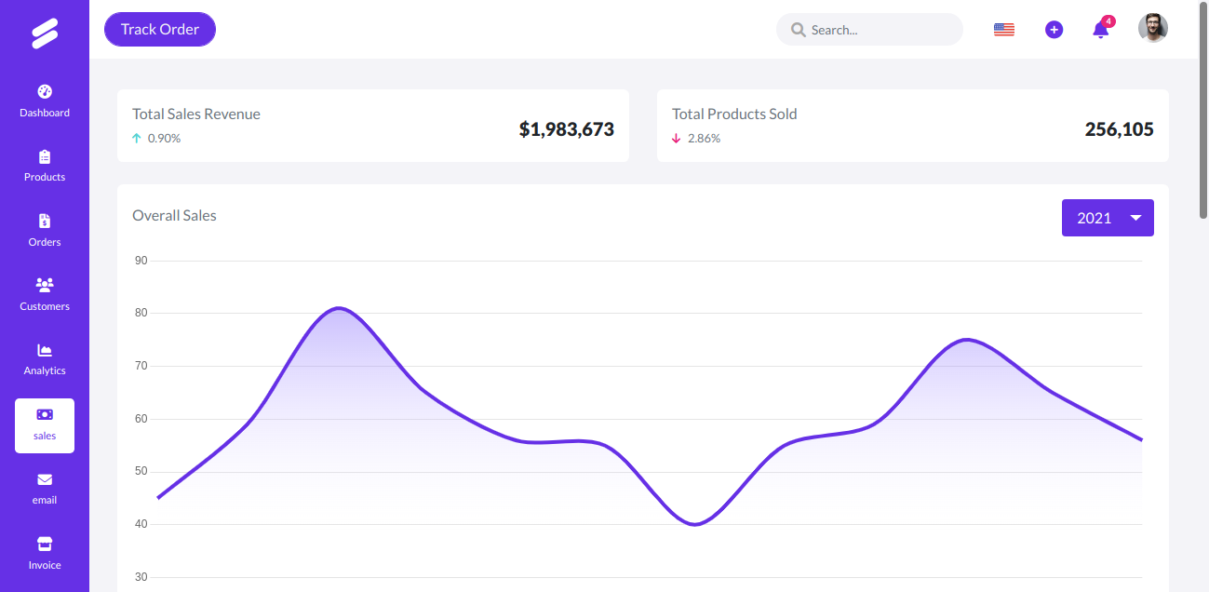Click the 2.86% decrease indicator

tap(696, 138)
